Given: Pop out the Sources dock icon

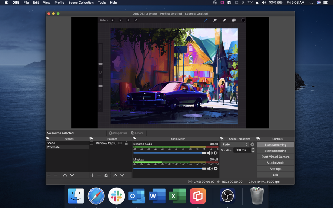Looking at the screenshot, I should [91, 139].
